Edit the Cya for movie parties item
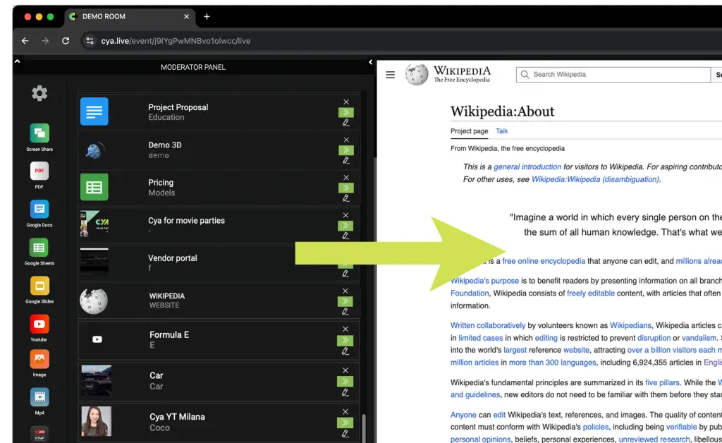 click(x=345, y=236)
